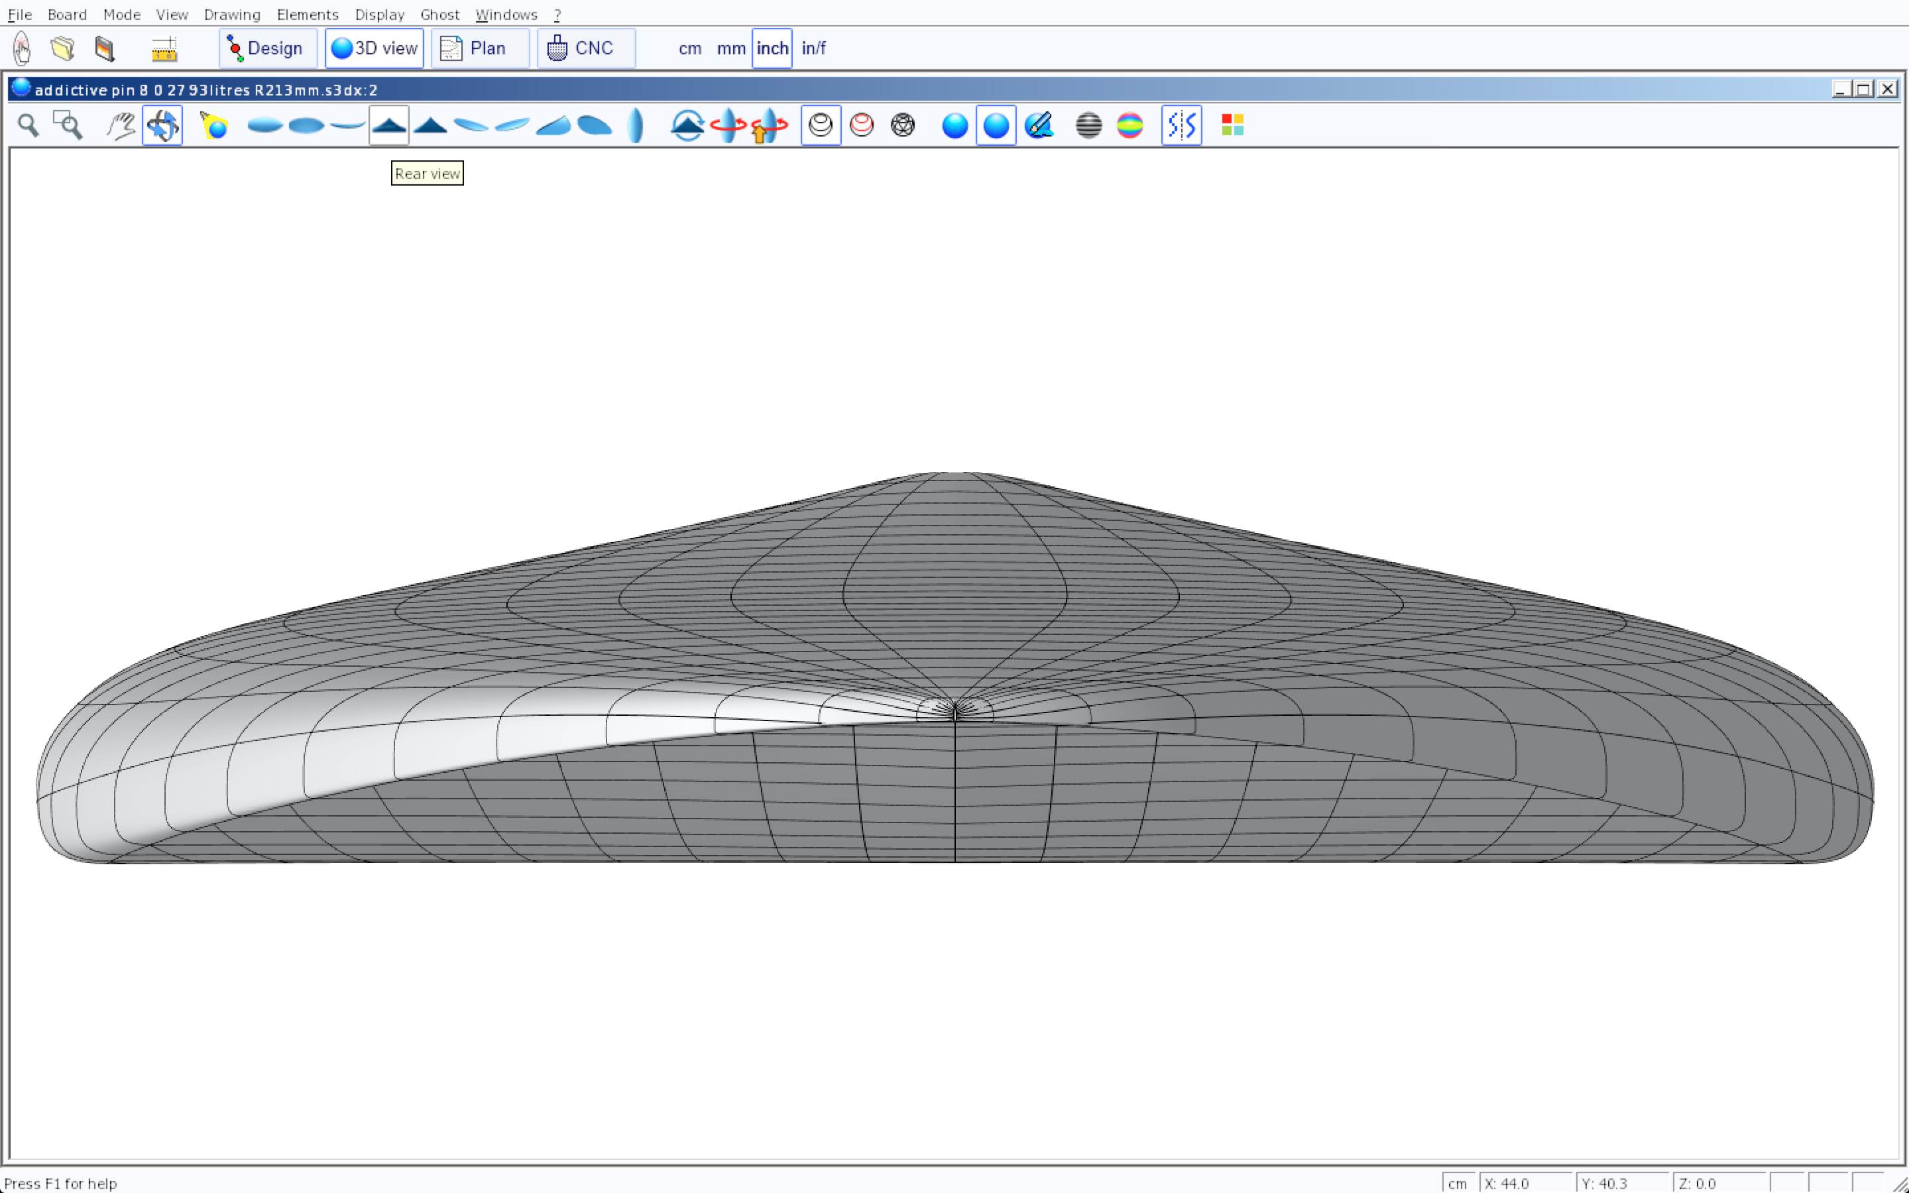
Task: Switch to Design mode
Action: pos(267,48)
